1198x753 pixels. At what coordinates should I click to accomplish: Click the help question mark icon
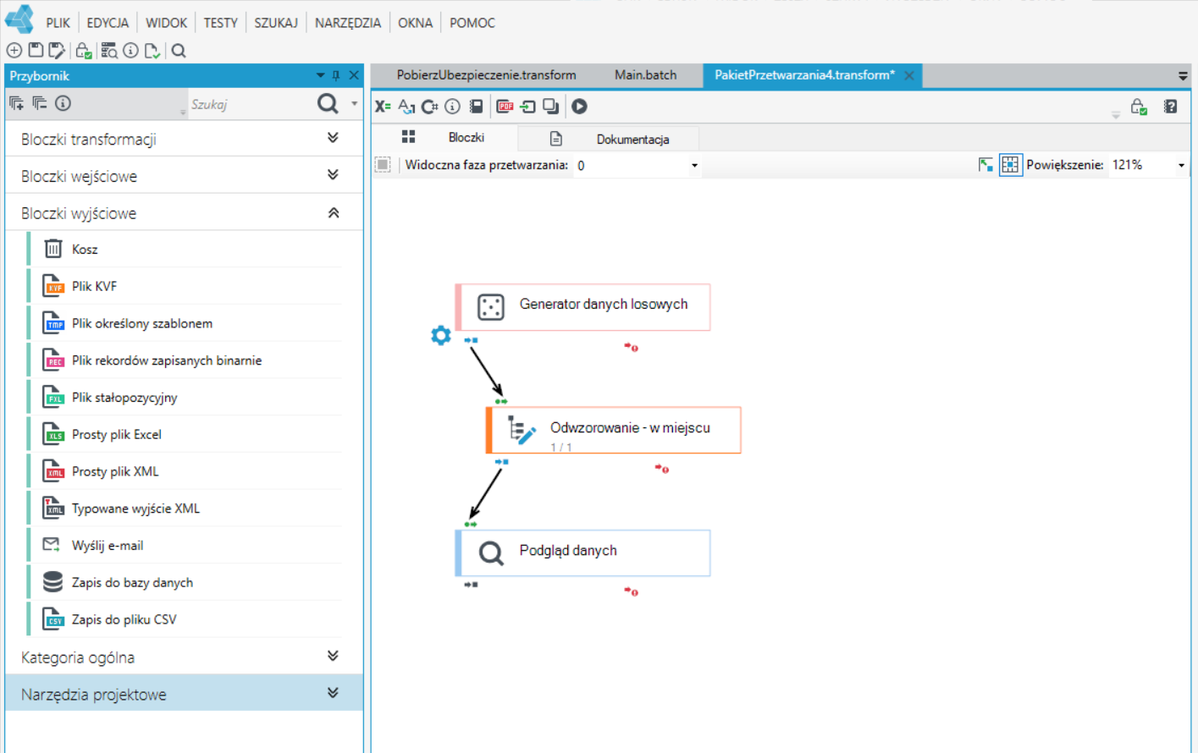1170,107
